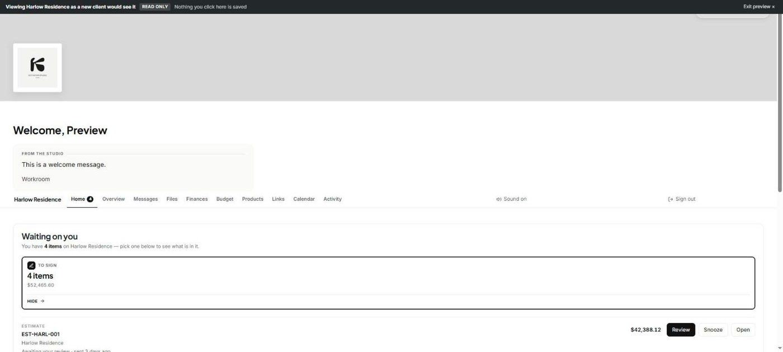This screenshot has height=352, width=783.
Task: Click 'Nothing you click here is saved' notice
Action: pos(210,7)
